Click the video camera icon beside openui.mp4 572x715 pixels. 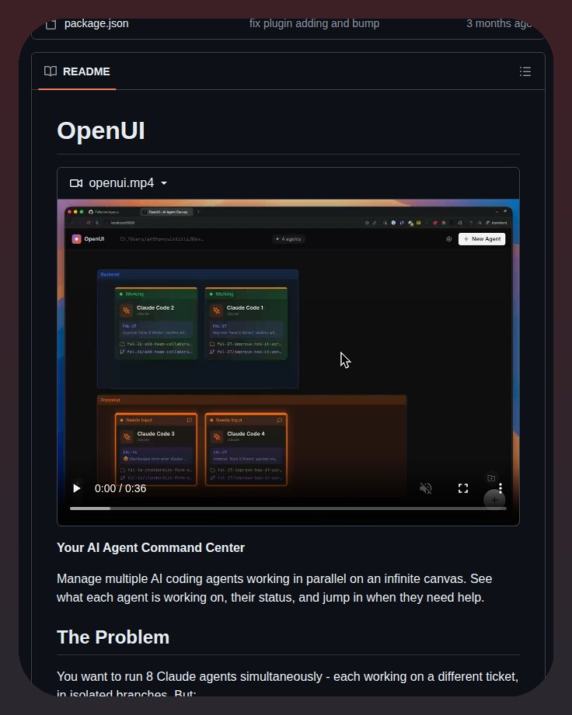76,183
